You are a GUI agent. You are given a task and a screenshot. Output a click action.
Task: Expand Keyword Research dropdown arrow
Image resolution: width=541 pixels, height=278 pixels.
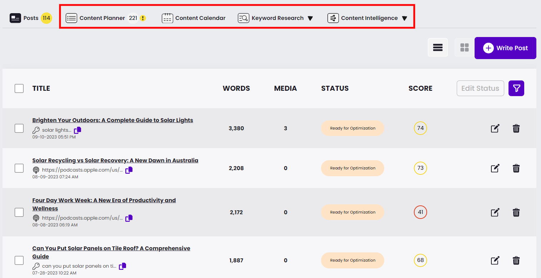click(x=310, y=18)
